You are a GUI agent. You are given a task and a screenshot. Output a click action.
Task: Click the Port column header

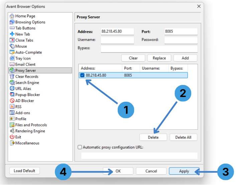click(131, 68)
